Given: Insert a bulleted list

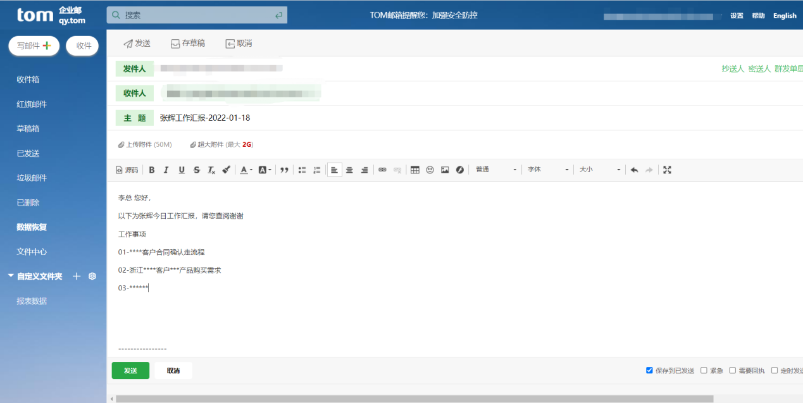Looking at the screenshot, I should (302, 170).
